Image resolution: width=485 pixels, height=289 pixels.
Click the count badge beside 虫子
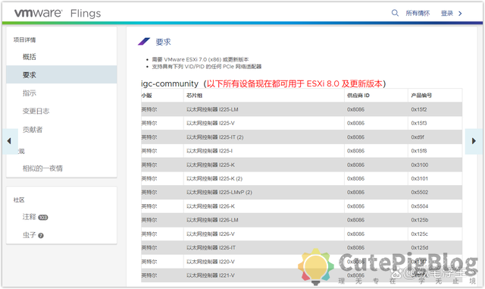coord(41,235)
